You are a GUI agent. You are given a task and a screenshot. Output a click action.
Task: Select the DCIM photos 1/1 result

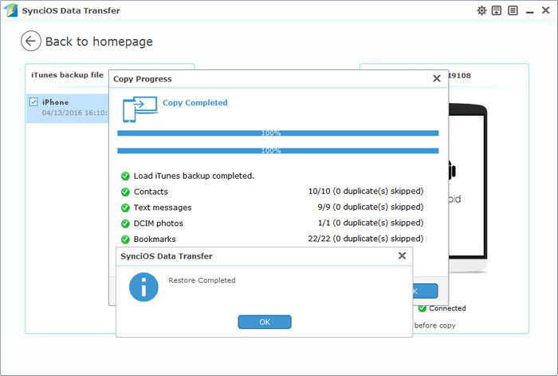[x=371, y=223]
